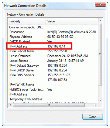The width and height of the screenshot is (110, 128).
Task: Select the IPv4 DNS Servers label
Action: 22,75
